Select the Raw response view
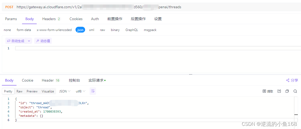The height and width of the screenshot is (129, 301). [19, 91]
